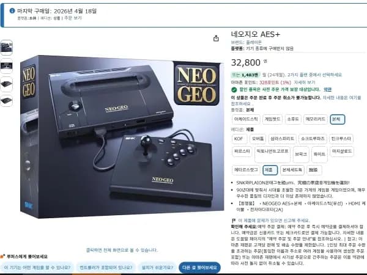The height and width of the screenshot is (275, 367).
Task: Open the 약관 terms link
Action: click(327, 89)
